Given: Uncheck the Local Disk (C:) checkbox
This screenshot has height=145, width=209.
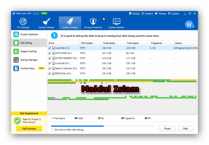Looking at the screenshot, I should click(x=49, y=48).
